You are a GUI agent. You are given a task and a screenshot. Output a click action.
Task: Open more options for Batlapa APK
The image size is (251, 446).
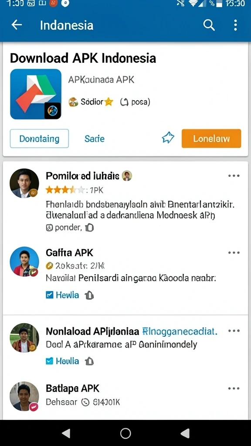(x=234, y=388)
